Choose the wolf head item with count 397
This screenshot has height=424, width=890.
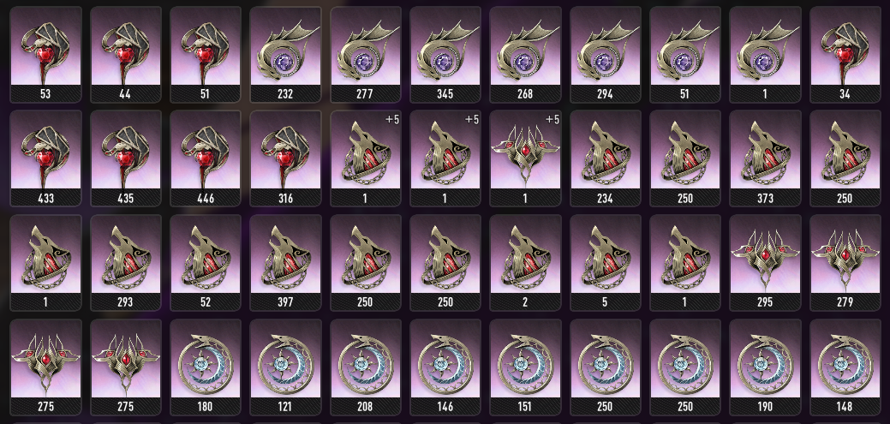(285, 263)
